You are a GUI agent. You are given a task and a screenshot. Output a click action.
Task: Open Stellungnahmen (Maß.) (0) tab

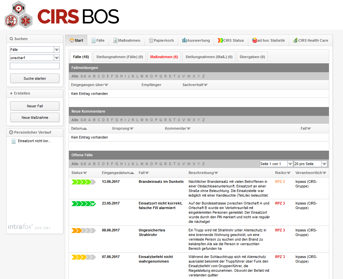(209, 57)
